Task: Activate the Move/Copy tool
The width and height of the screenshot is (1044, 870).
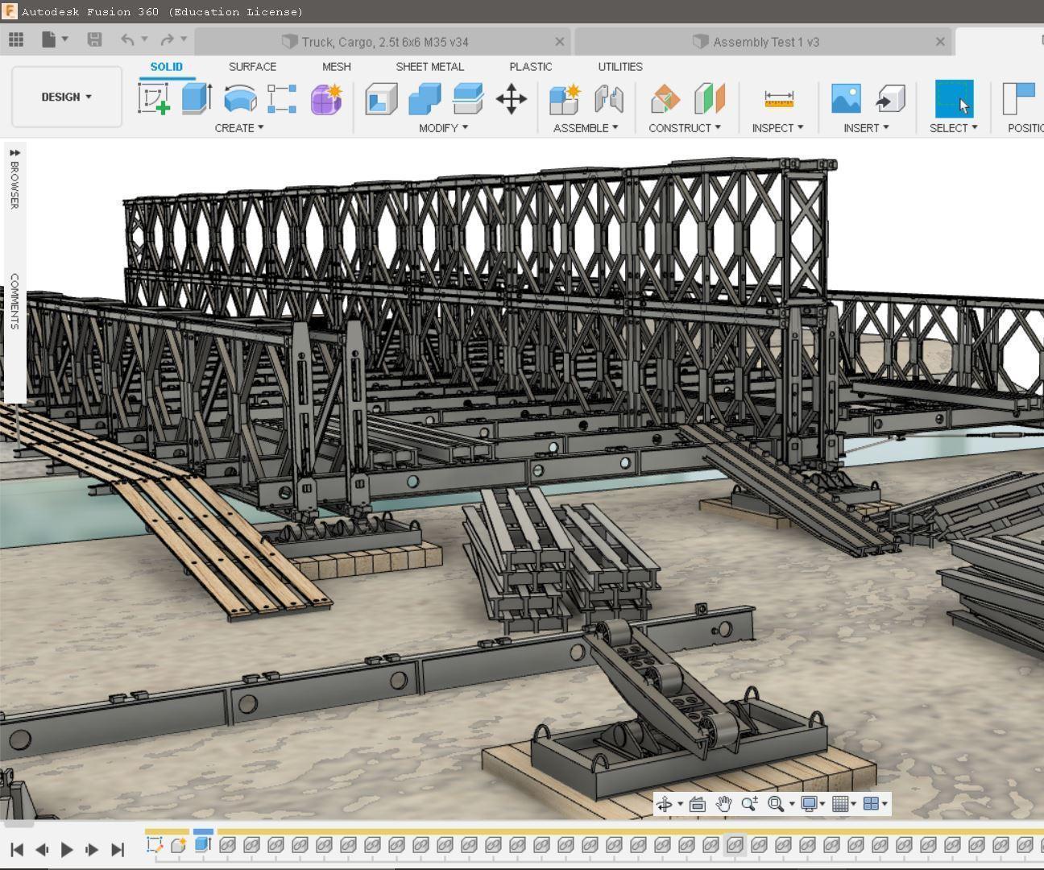Action: tap(511, 98)
